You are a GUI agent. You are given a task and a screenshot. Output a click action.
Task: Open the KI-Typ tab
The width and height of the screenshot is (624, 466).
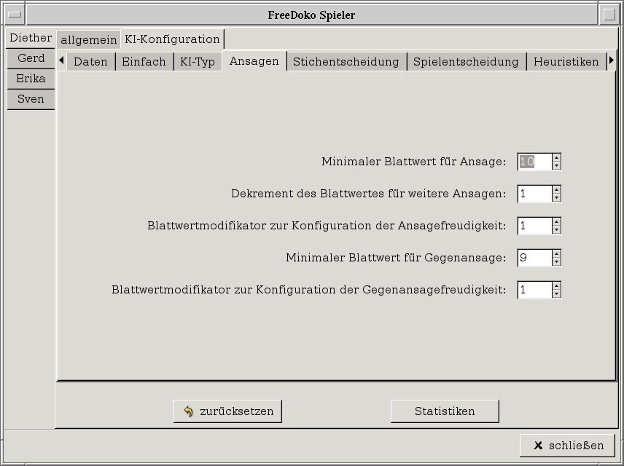[x=198, y=62]
